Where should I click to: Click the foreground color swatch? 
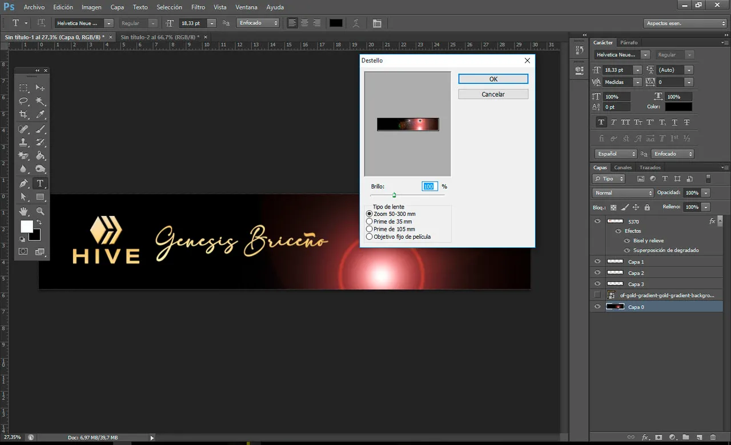click(x=26, y=226)
